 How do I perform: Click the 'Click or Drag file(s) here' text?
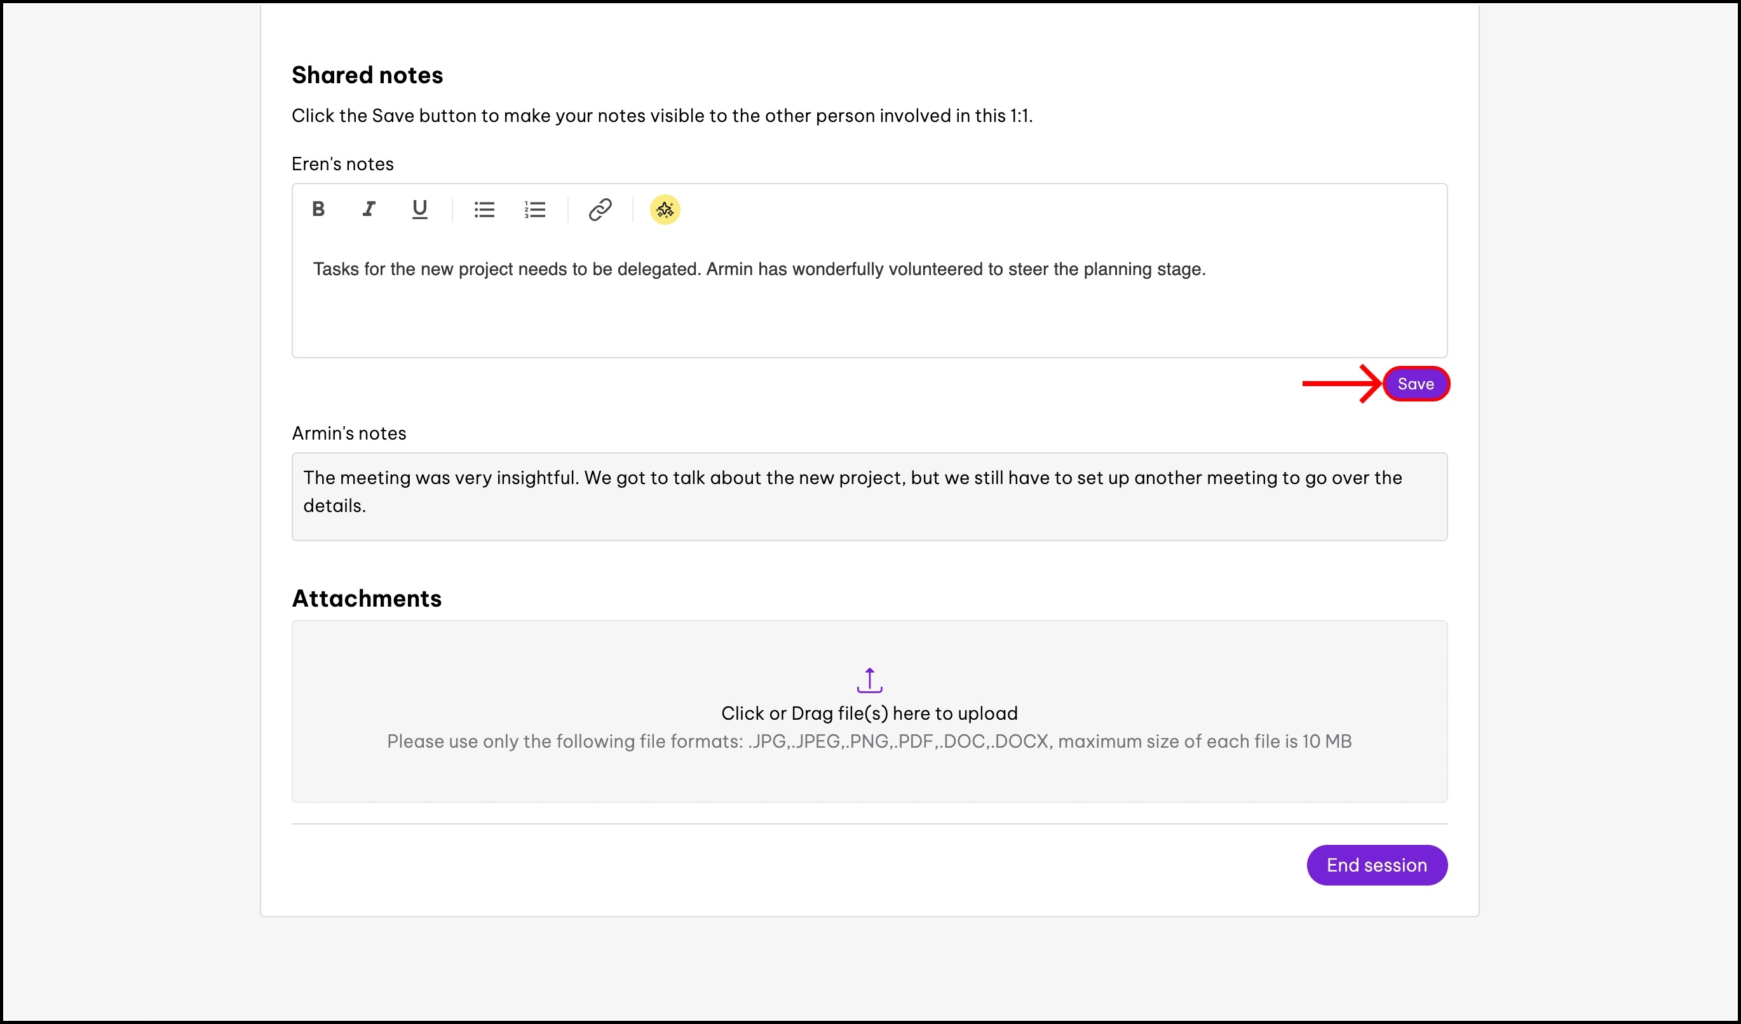point(869,713)
